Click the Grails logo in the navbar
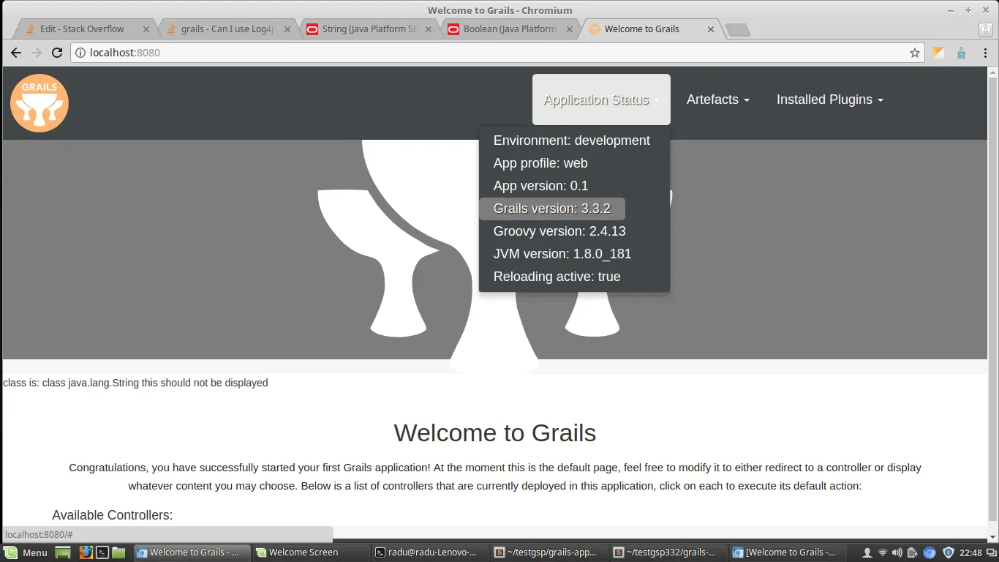Viewport: 999px width, 562px height. 39,103
